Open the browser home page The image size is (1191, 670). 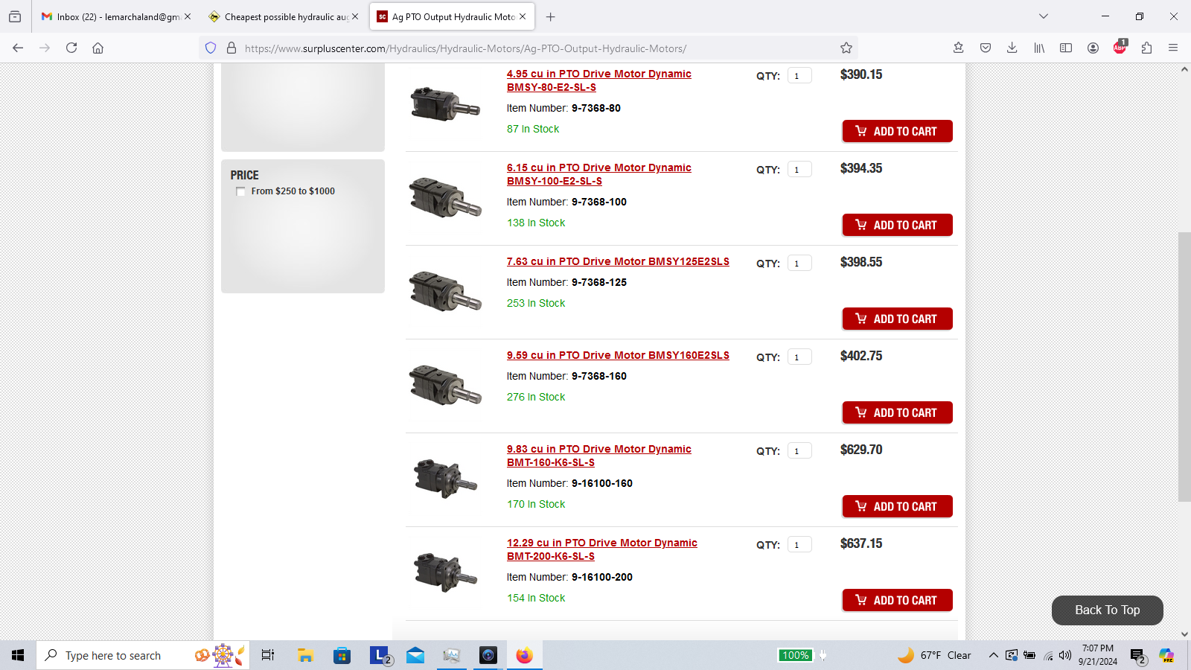tap(98, 48)
